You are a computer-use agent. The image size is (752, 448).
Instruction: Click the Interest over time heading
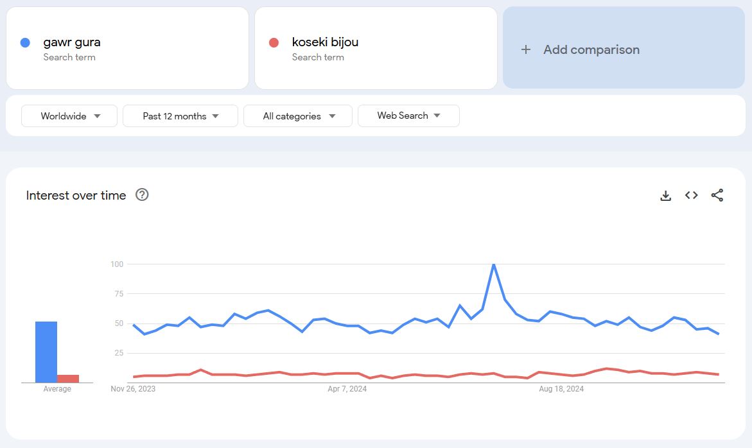[x=76, y=196]
